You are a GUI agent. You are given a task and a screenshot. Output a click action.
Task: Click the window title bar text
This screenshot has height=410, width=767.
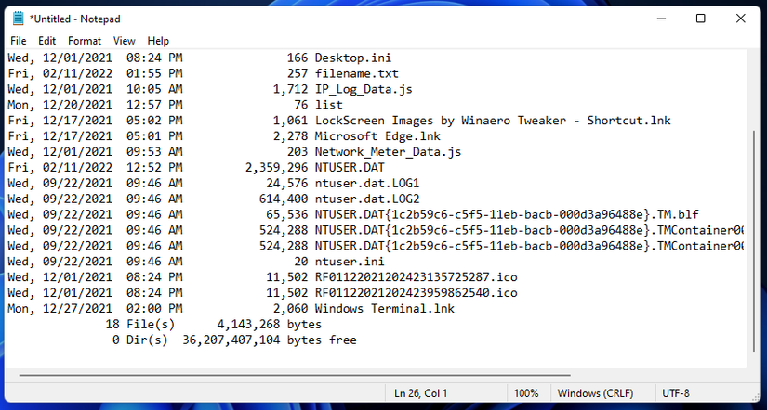pyautogui.click(x=74, y=19)
